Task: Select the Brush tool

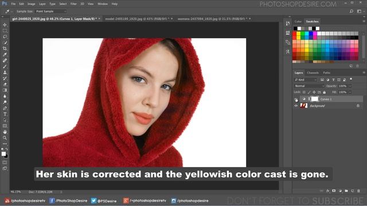Action: 5,66
